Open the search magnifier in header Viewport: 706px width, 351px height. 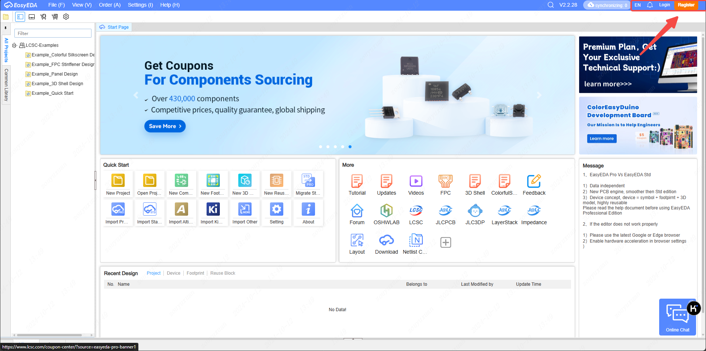click(551, 5)
